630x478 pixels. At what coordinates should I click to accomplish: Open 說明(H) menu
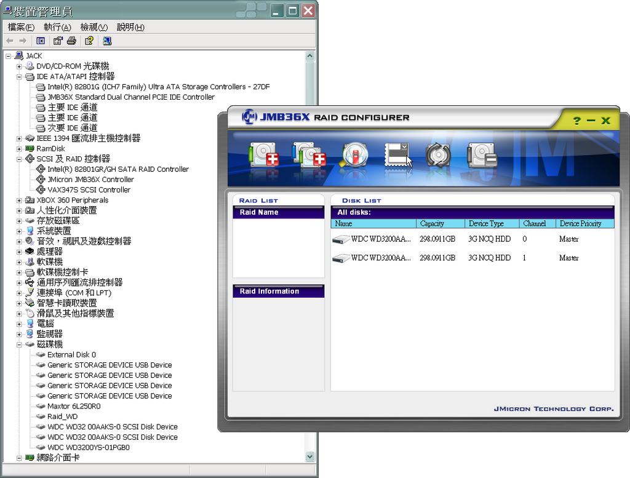coord(130,27)
